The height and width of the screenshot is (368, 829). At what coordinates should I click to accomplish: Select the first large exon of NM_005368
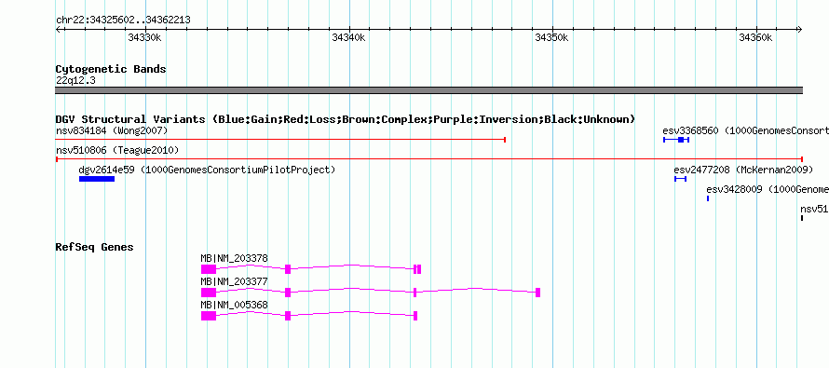point(209,316)
